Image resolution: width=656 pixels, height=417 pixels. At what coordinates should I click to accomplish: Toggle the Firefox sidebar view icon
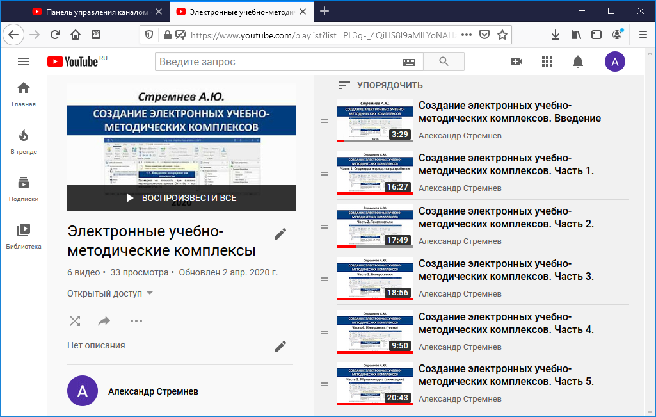tap(596, 35)
